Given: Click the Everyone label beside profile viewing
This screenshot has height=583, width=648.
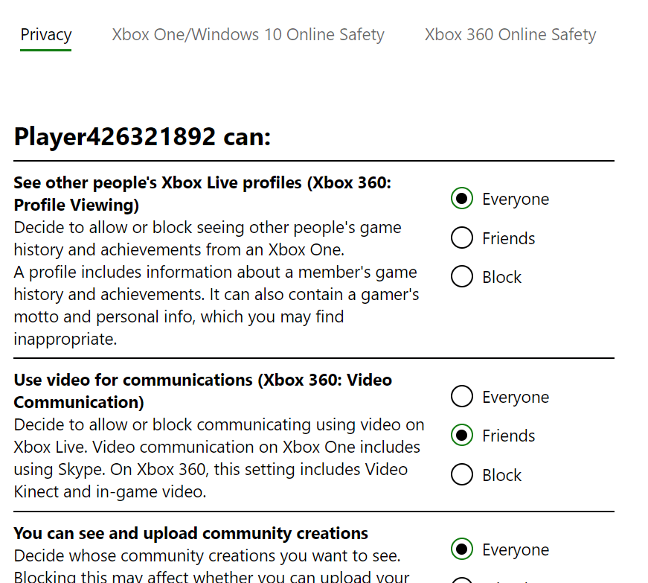Looking at the screenshot, I should point(516,199).
